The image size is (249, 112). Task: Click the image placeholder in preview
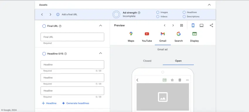pyautogui.click(x=163, y=97)
